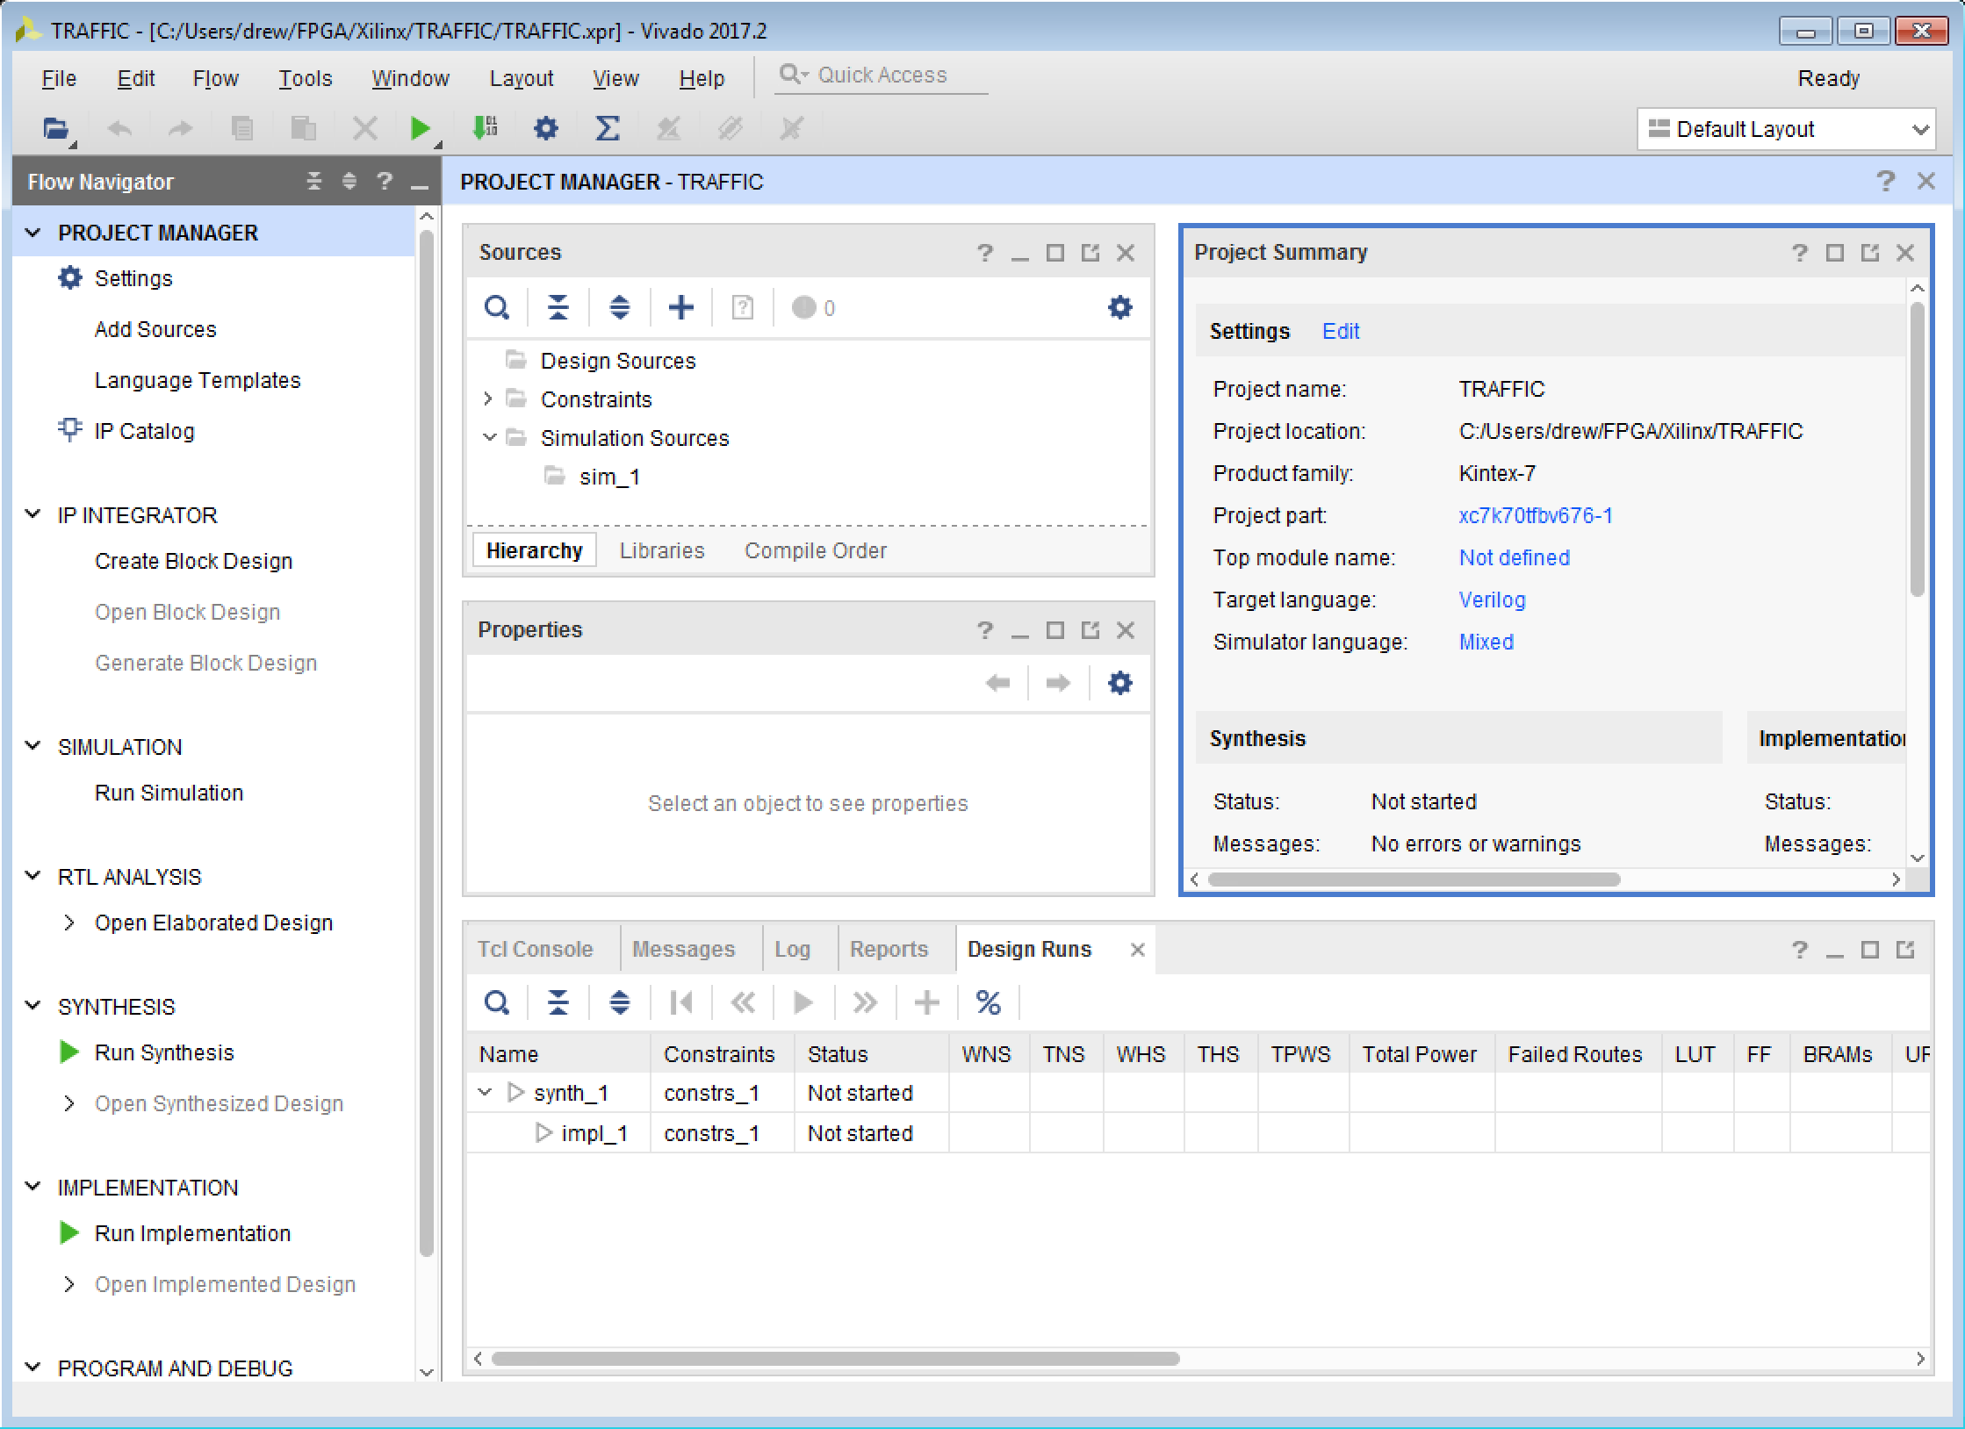The height and width of the screenshot is (1429, 1965).
Task: Switch to Reports tab
Action: pos(889,950)
